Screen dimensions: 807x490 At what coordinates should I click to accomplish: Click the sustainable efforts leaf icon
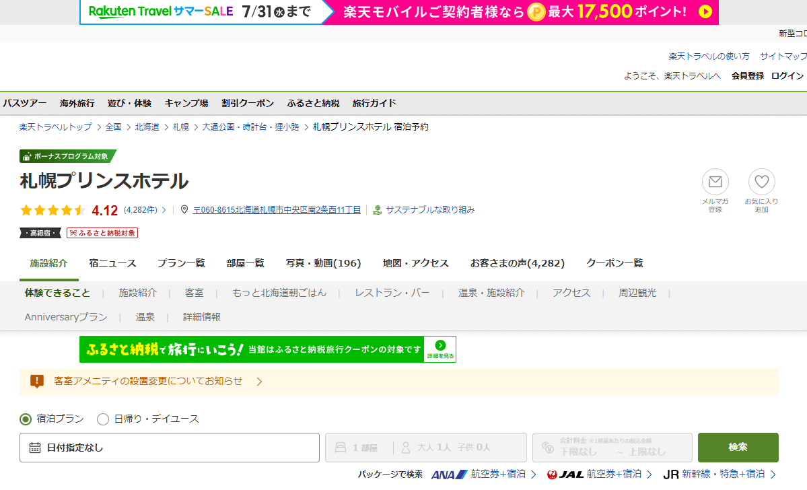pyautogui.click(x=378, y=210)
